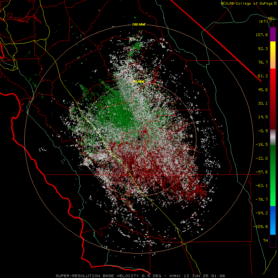The image size is (278, 278).
Task: Click the purple segment of color bar
Action: tap(273, 34)
